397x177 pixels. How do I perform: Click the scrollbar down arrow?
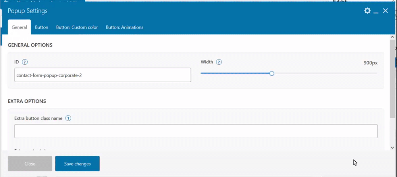coord(393,148)
